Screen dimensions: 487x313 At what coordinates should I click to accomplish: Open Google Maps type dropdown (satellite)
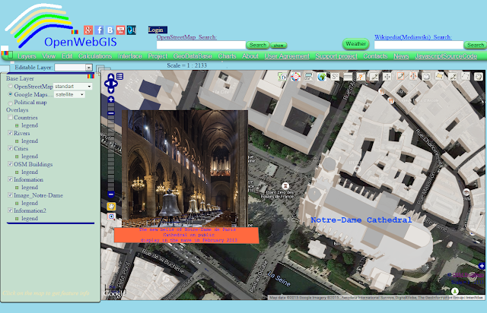click(69, 94)
